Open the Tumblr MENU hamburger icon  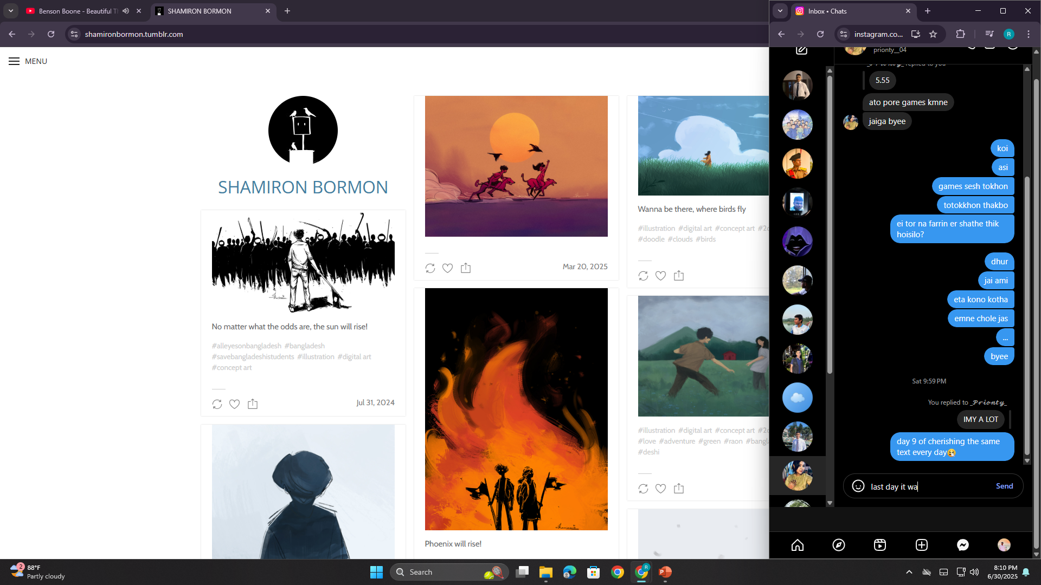click(14, 61)
